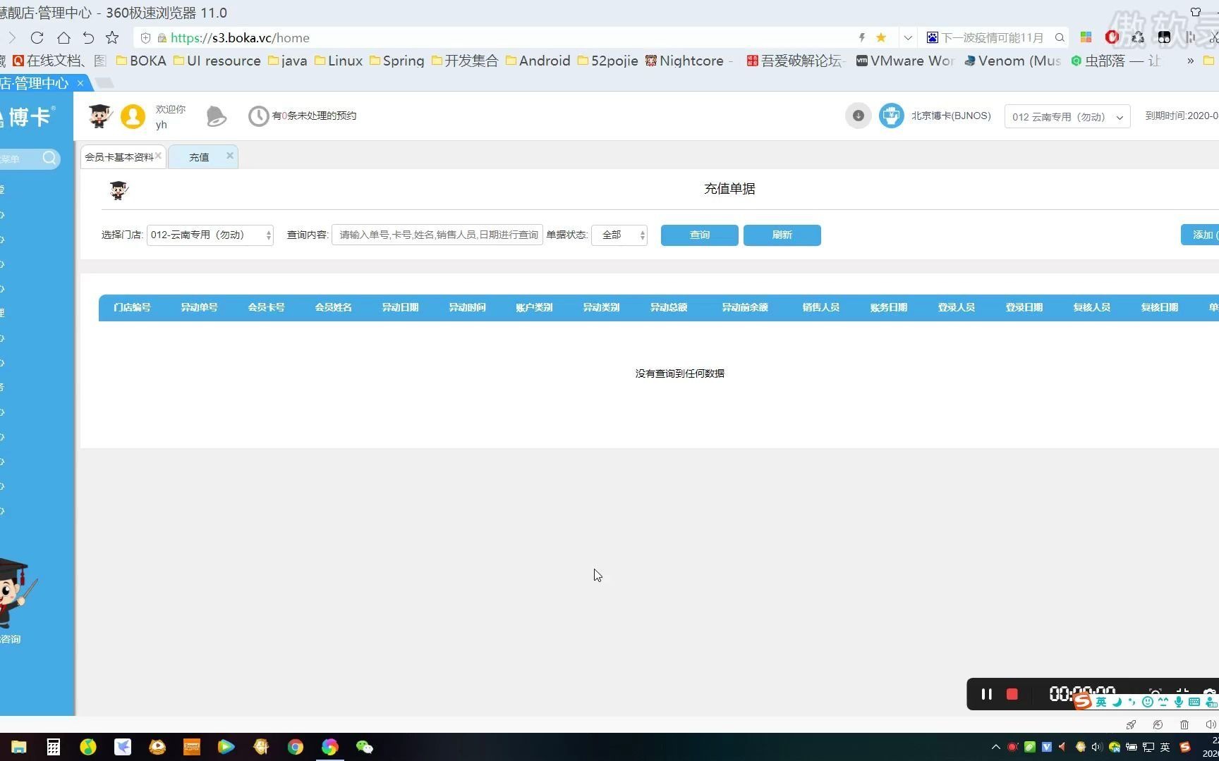Viewport: 1219px width, 761px height.
Task: Click the Windows-colored extension icon
Action: coord(1086,37)
